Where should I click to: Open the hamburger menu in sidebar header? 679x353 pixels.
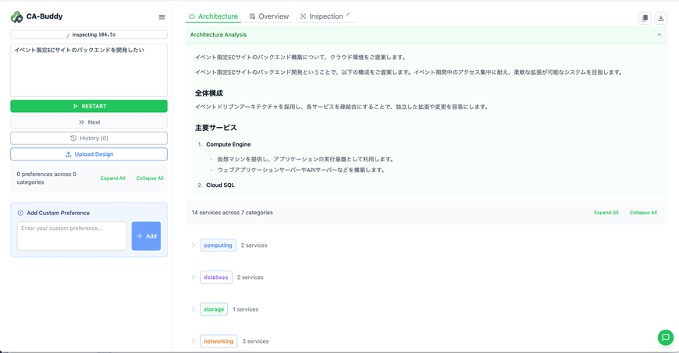click(162, 16)
